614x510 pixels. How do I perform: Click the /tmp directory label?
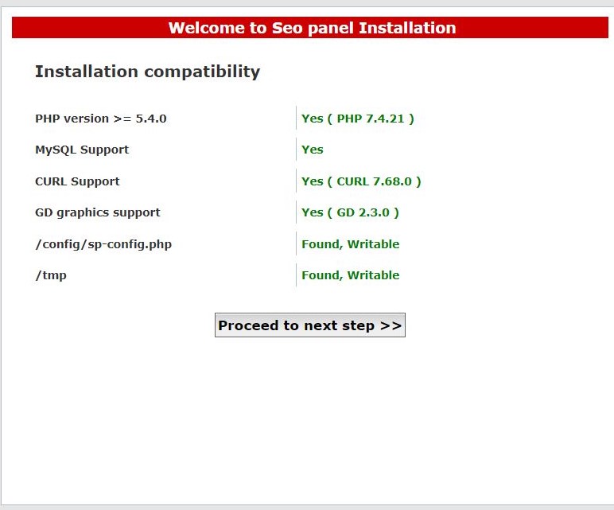point(51,275)
